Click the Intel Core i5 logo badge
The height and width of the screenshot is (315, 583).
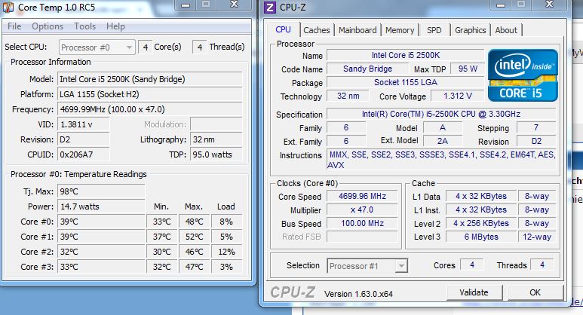[523, 75]
